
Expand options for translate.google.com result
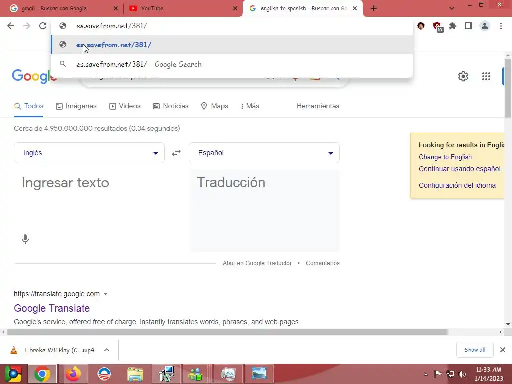coord(106,294)
